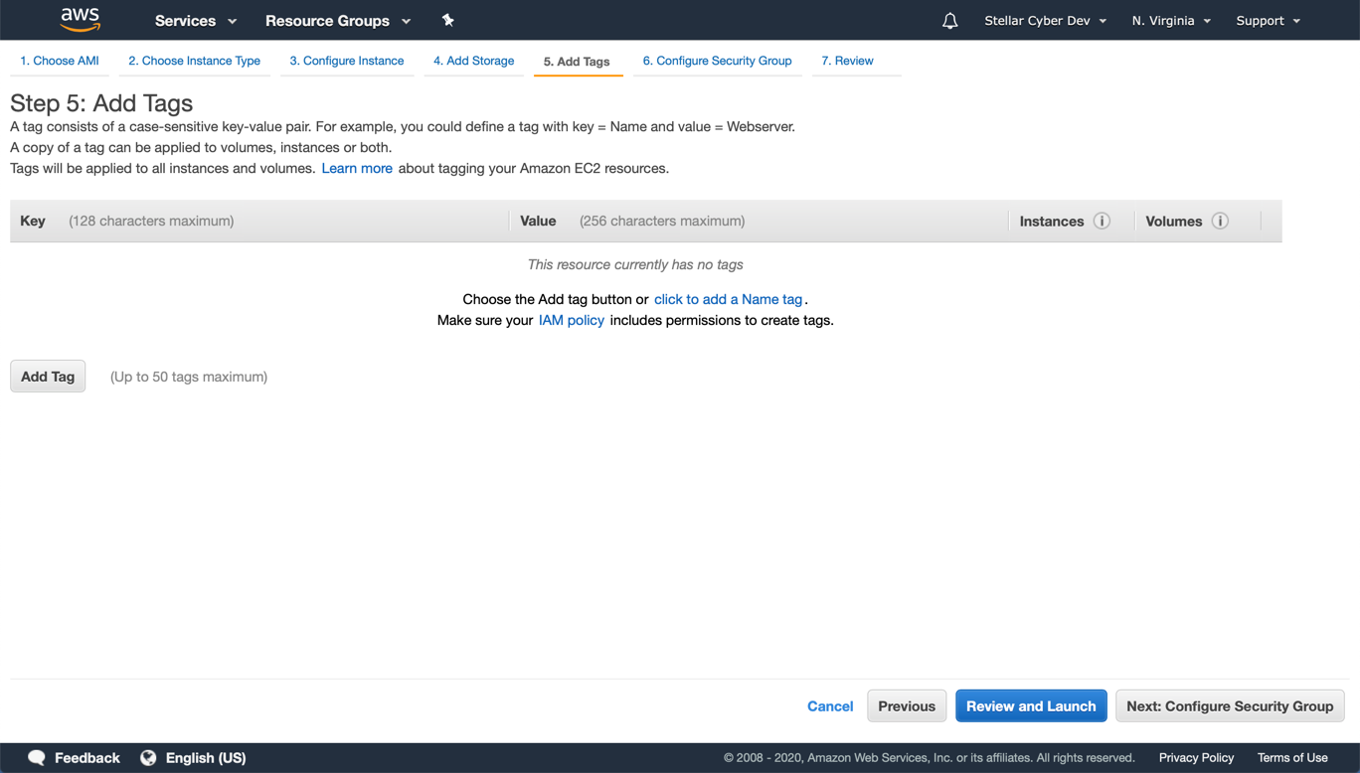
Task: Click the Feedback speech bubble icon
Action: (37, 757)
